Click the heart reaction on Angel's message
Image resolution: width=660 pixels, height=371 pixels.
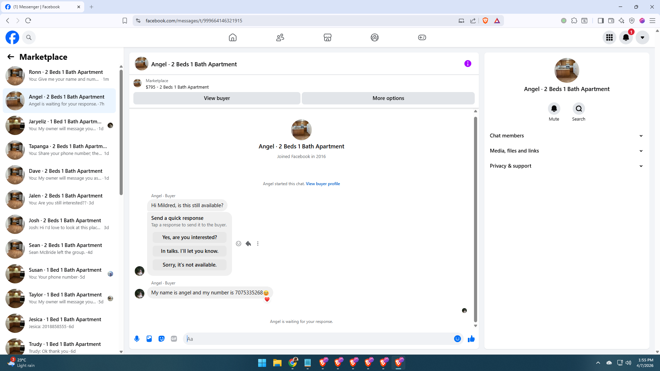point(267,300)
